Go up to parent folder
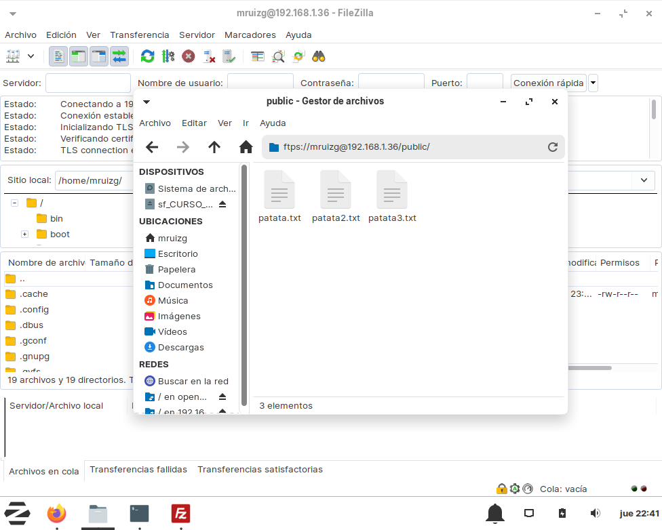The width and height of the screenshot is (662, 530). (214, 147)
